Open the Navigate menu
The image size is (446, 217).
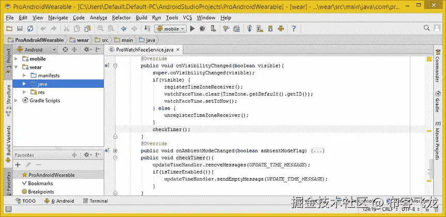coord(58,18)
